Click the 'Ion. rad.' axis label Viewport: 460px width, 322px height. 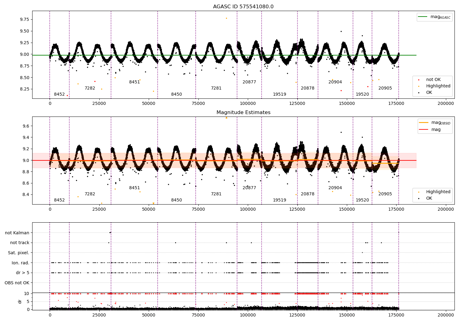(21, 263)
